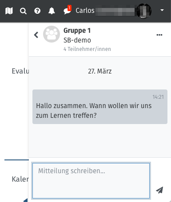Image resolution: width=171 pixels, height=202 pixels.
Task: Open the map icon in top bar
Action: [x=9, y=11]
